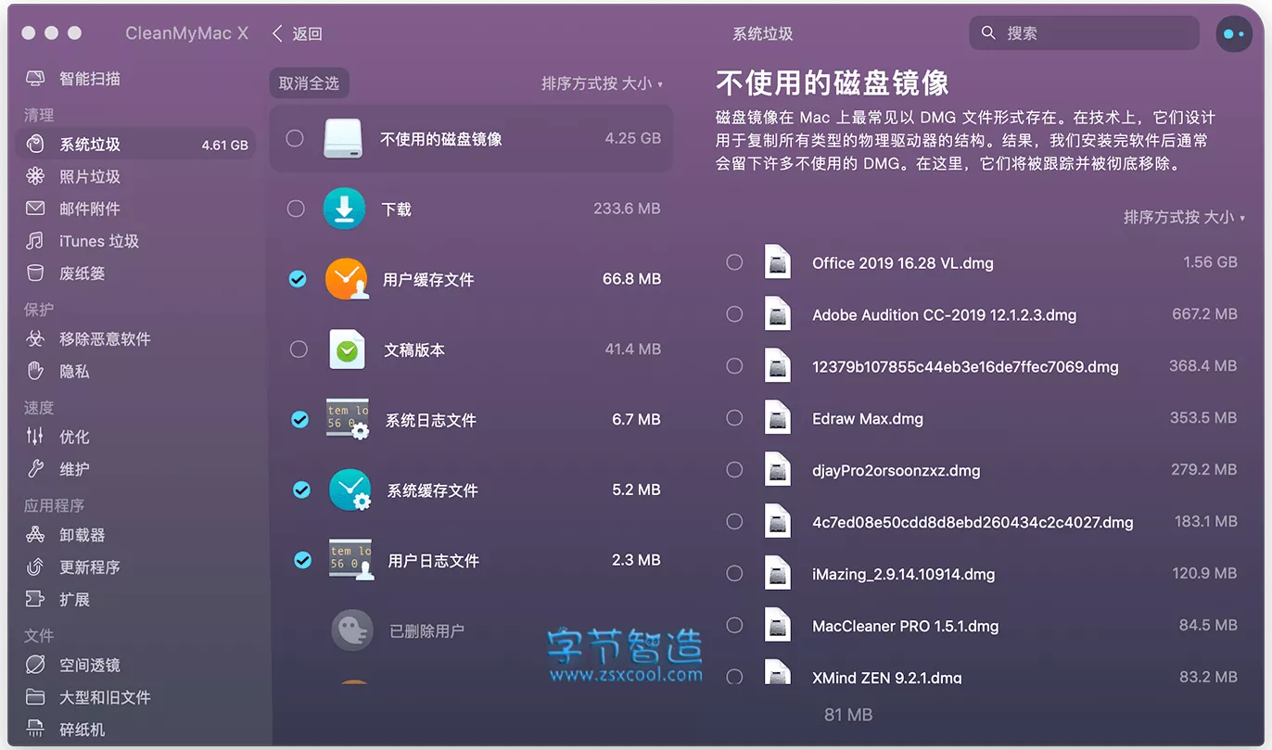Screen dimensions: 1272x750
Task: Uncheck the 系统日志文件 checkbox
Action: pos(299,420)
